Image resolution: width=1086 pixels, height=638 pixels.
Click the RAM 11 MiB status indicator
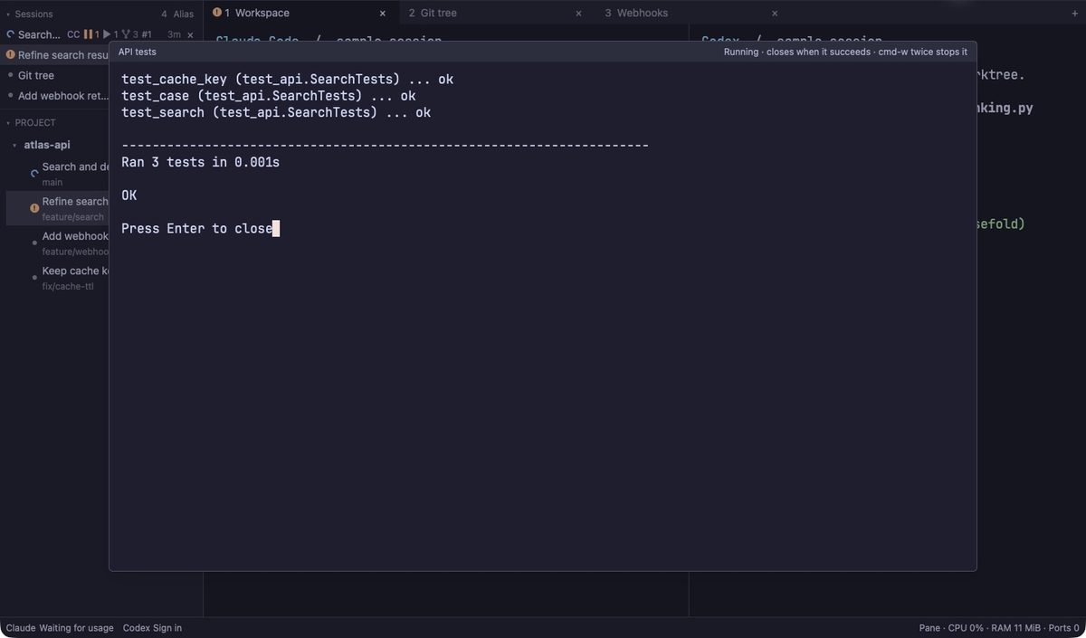click(1016, 628)
